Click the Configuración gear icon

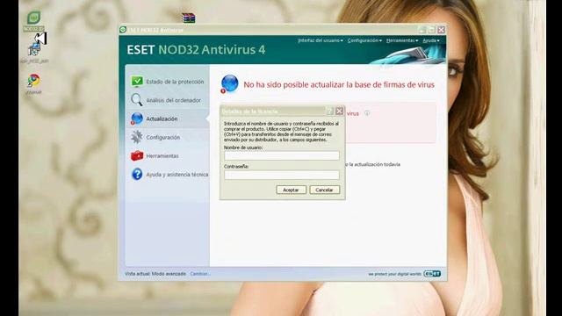pyautogui.click(x=137, y=137)
